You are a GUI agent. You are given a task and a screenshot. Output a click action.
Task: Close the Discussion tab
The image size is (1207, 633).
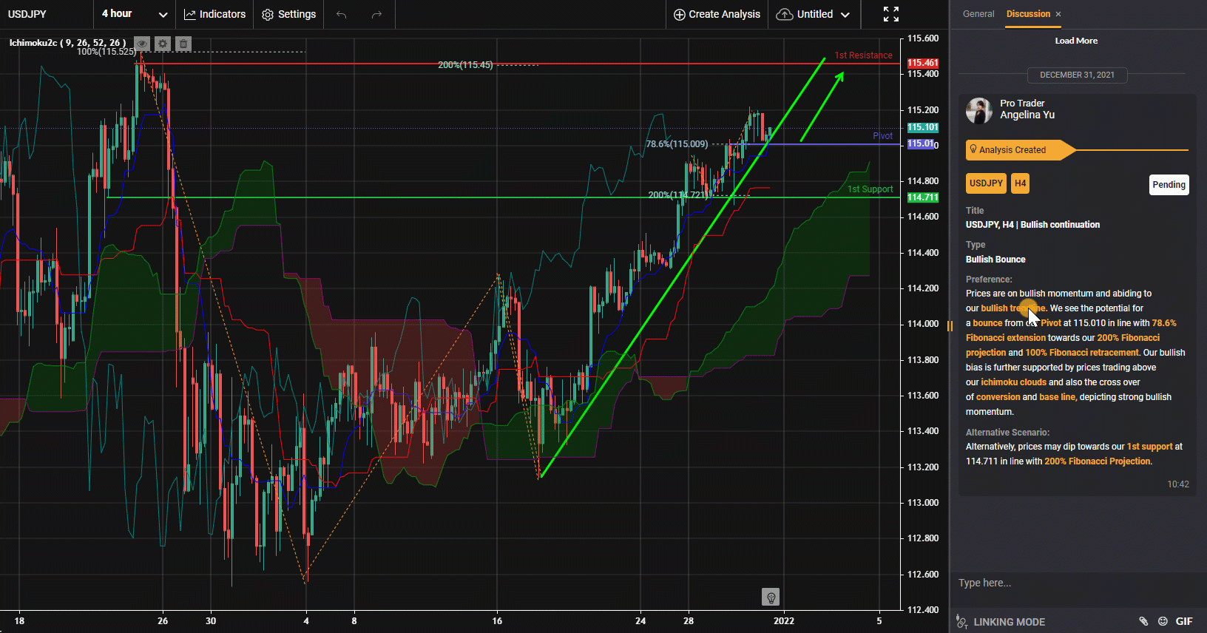(x=1058, y=14)
